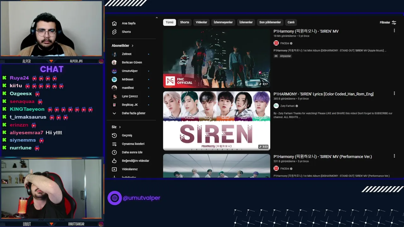The image size is (404, 227).
Task: Click the Geçmiş history icon
Action: [x=114, y=135]
